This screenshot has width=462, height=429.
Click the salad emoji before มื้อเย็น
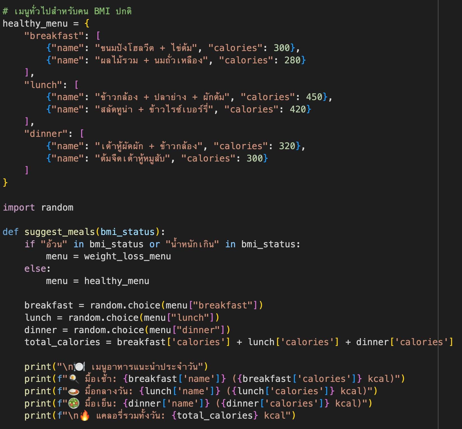(x=74, y=403)
